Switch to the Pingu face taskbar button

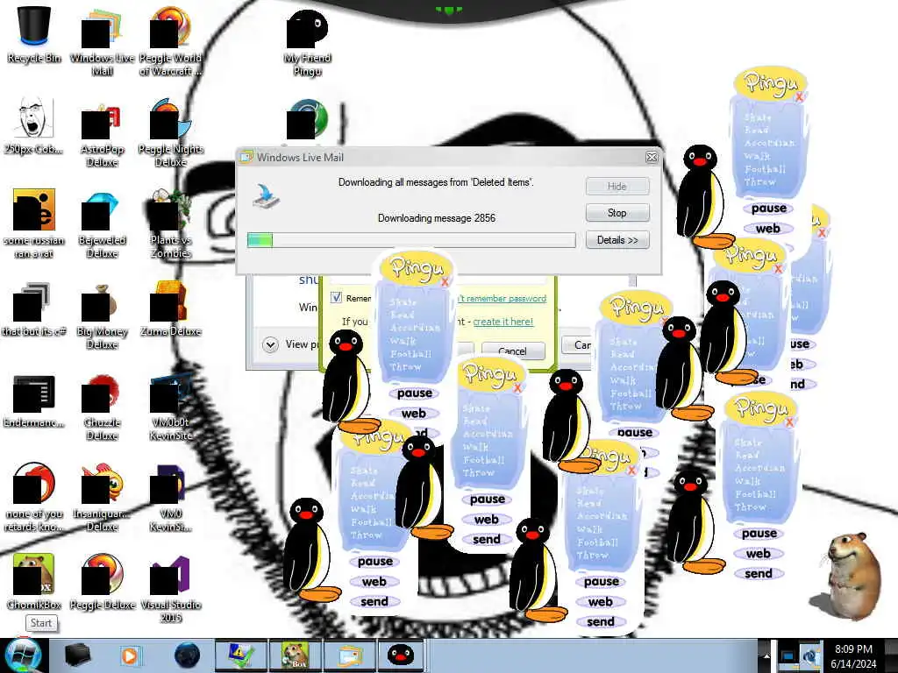click(x=401, y=655)
